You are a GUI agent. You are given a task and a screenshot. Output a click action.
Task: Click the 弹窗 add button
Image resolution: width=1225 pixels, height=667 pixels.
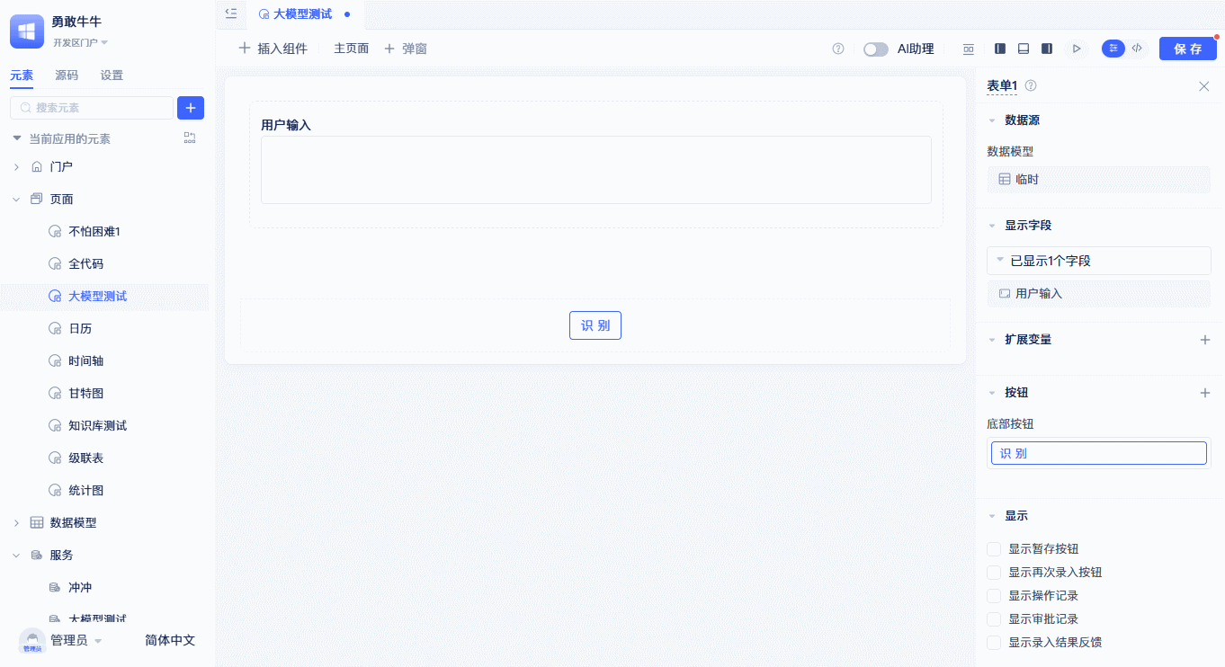406,49
